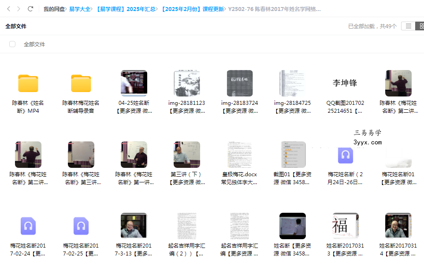This screenshot has width=424, height=274.
Task: Open folder icon 陈春林《姓名断》MP4
Action: pyautogui.click(x=28, y=83)
